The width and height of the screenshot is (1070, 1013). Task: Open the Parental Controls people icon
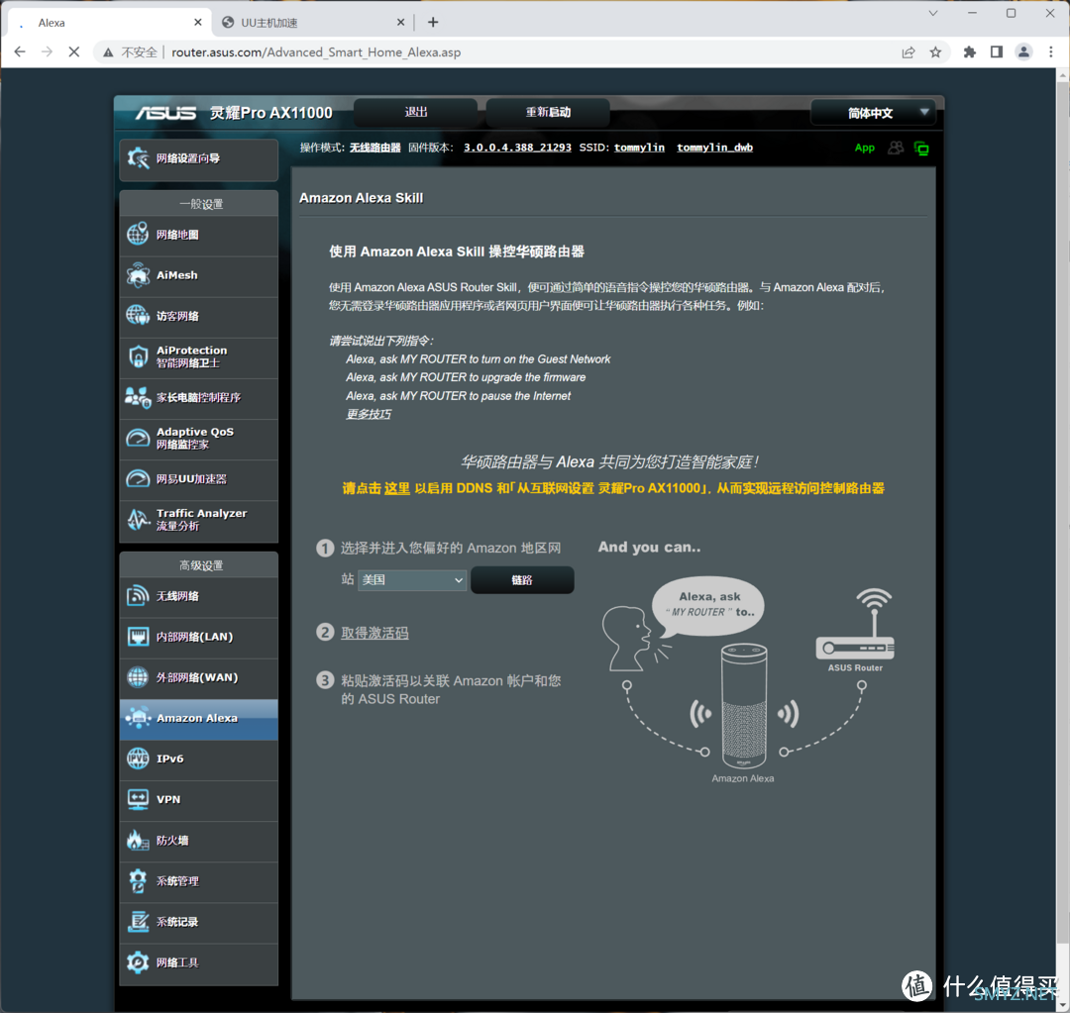tap(138, 397)
